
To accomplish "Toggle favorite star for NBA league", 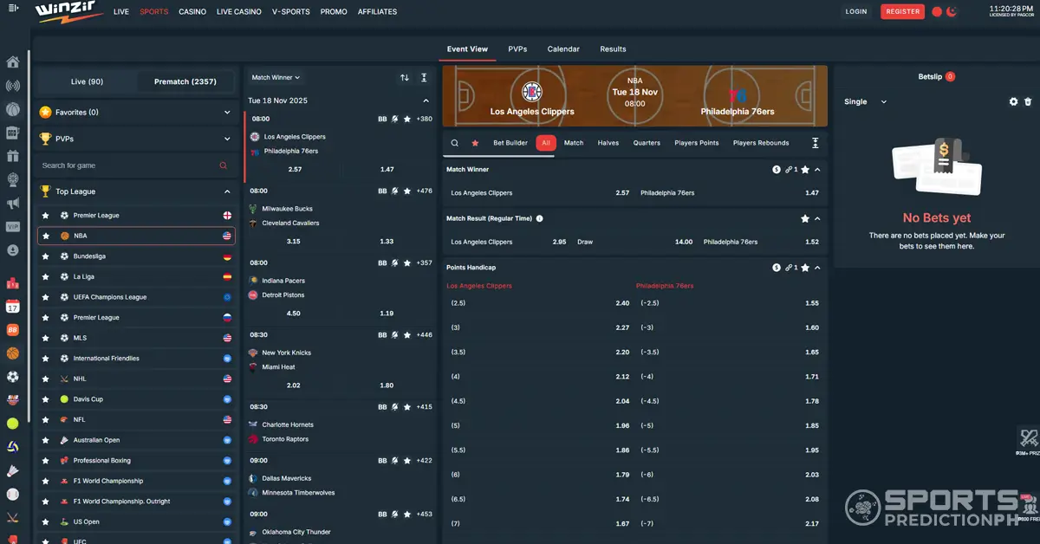I will point(46,236).
